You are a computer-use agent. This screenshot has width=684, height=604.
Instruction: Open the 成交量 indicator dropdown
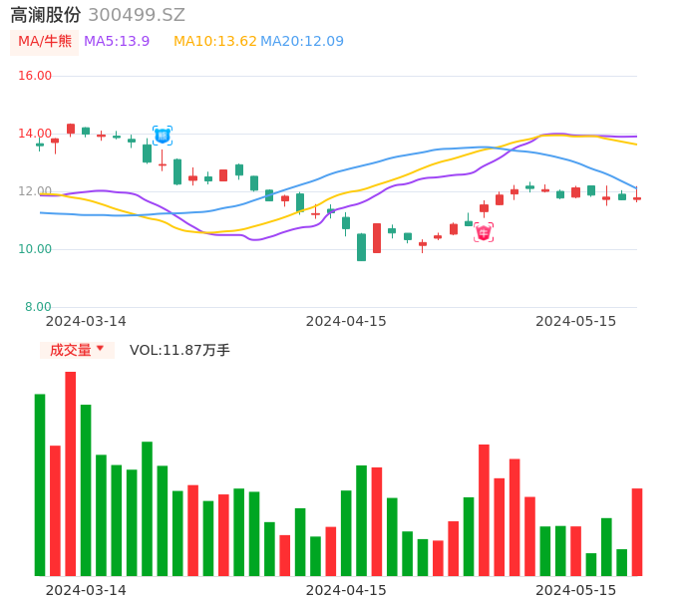coord(77,350)
